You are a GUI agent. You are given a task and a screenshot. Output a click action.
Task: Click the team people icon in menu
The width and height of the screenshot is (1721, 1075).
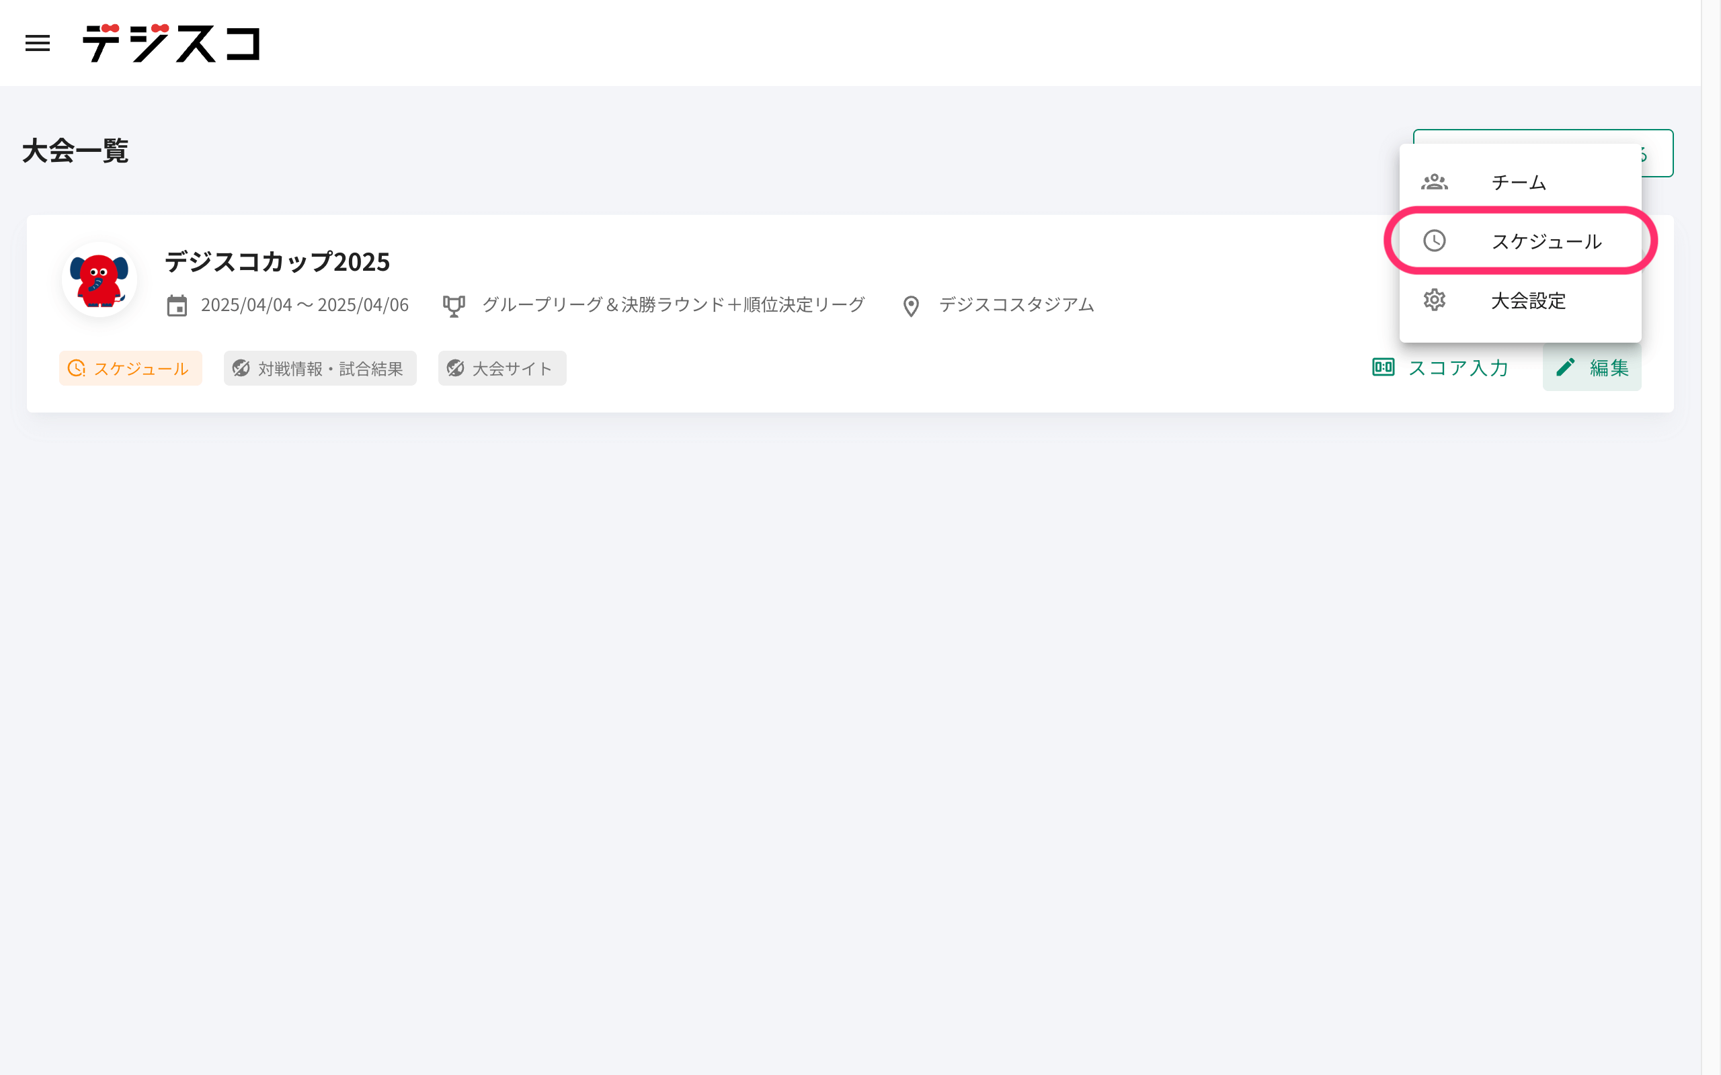pos(1435,182)
